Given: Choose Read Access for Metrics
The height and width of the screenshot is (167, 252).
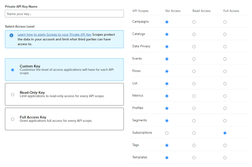Looking at the screenshot, I should click(194, 96).
